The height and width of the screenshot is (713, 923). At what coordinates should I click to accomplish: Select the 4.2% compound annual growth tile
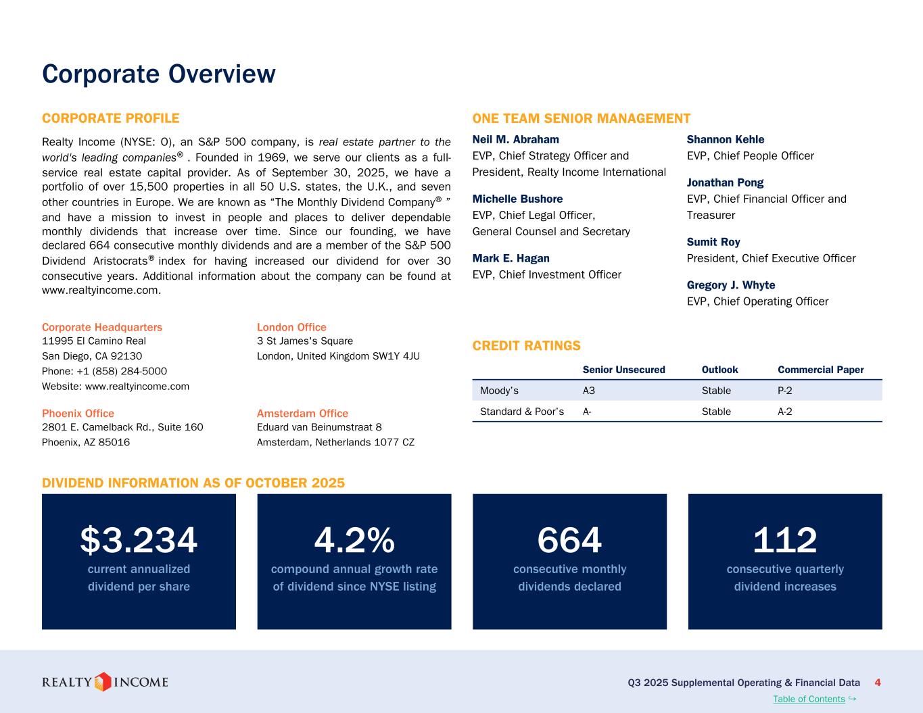click(x=354, y=561)
